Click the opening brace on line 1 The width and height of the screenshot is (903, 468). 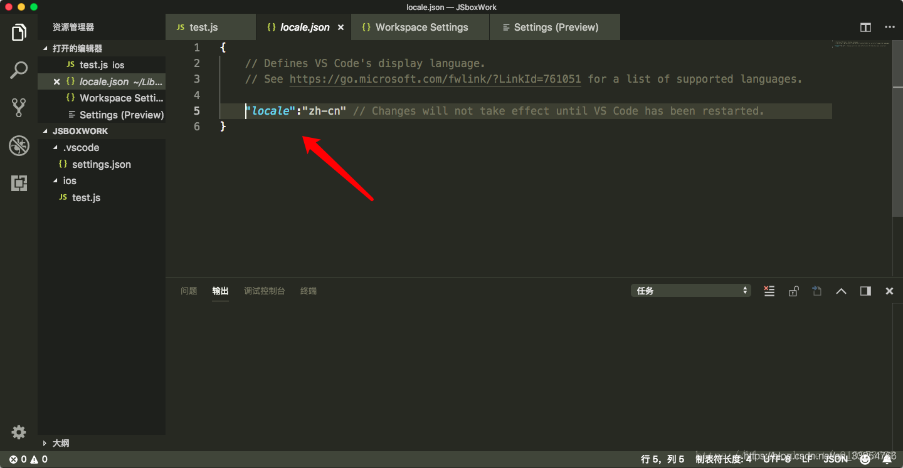click(x=223, y=48)
